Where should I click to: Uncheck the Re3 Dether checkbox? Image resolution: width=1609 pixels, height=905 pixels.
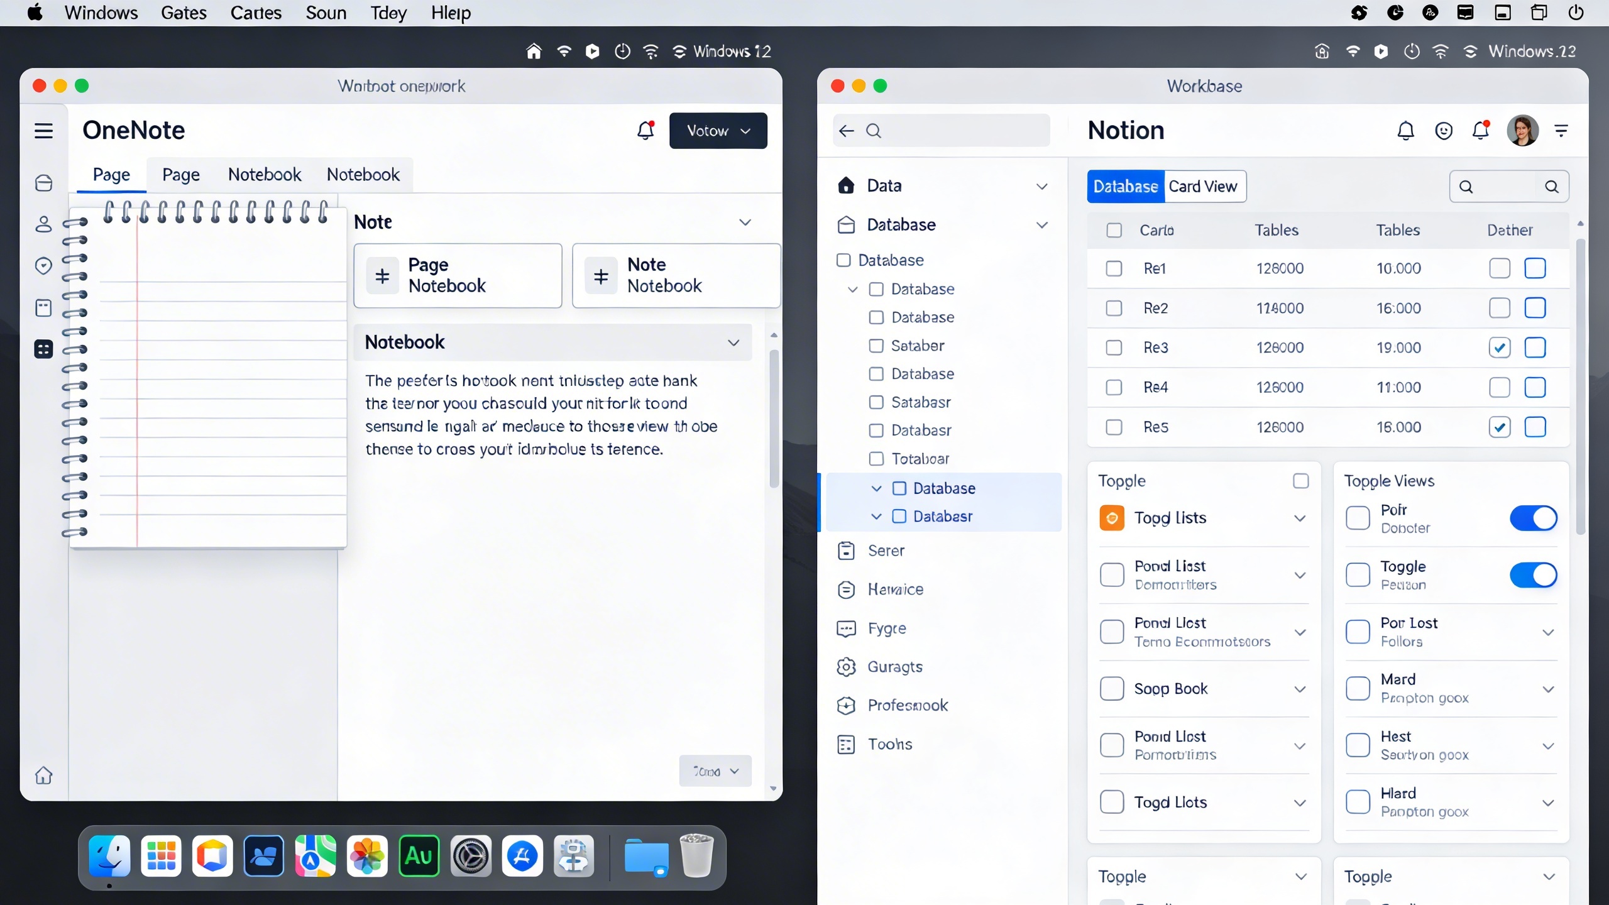pyautogui.click(x=1500, y=348)
